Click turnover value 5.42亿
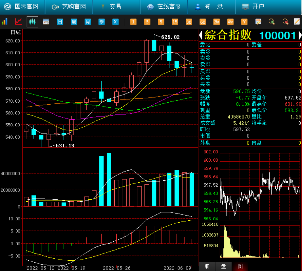 click(241, 123)
